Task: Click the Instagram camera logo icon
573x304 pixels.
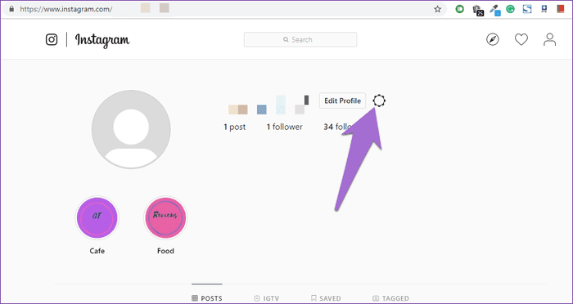Action: [52, 39]
